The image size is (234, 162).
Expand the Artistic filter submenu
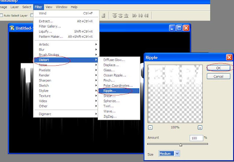tap(66, 44)
